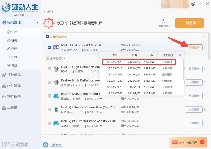
Task: Open the settings hexagon icon in title bar
Action: [x=193, y=4]
